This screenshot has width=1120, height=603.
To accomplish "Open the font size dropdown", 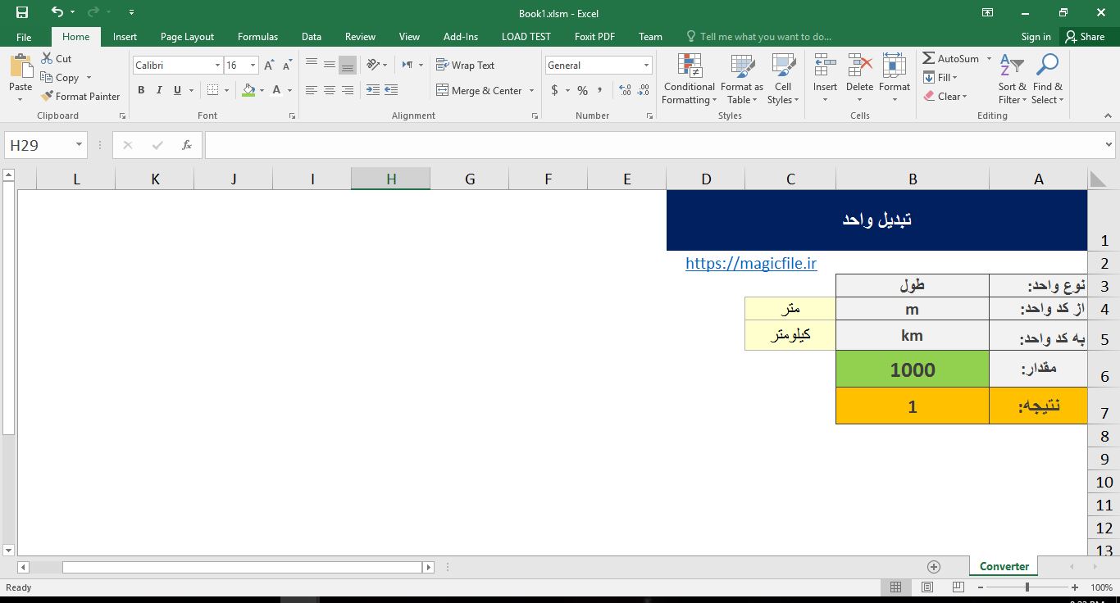I will (x=253, y=66).
